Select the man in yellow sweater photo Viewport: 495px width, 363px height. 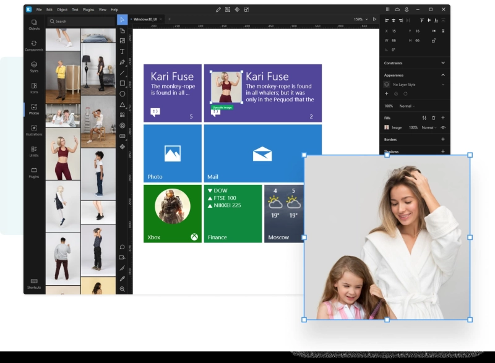(x=63, y=77)
